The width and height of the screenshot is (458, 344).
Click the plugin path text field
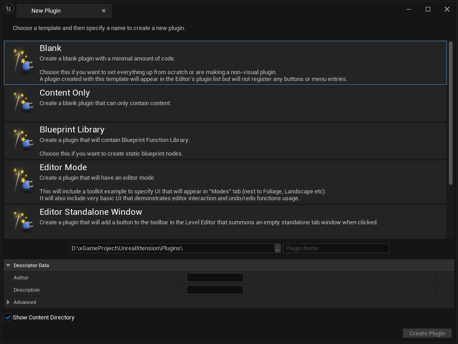pyautogui.click(x=171, y=248)
